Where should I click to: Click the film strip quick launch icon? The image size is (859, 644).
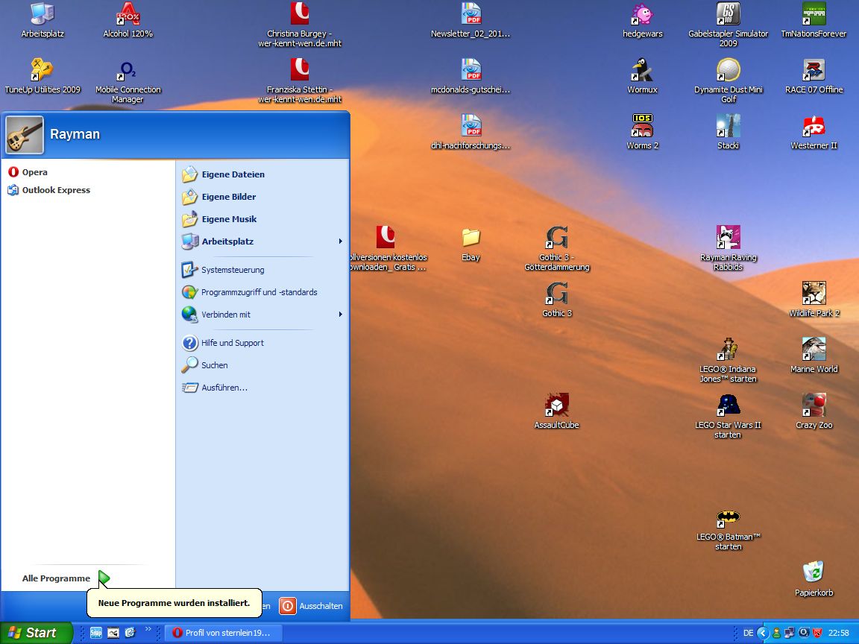[x=113, y=633]
